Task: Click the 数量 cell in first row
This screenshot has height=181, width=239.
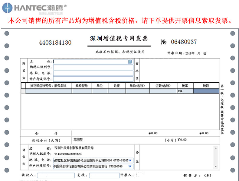Action: [x=117, y=91]
